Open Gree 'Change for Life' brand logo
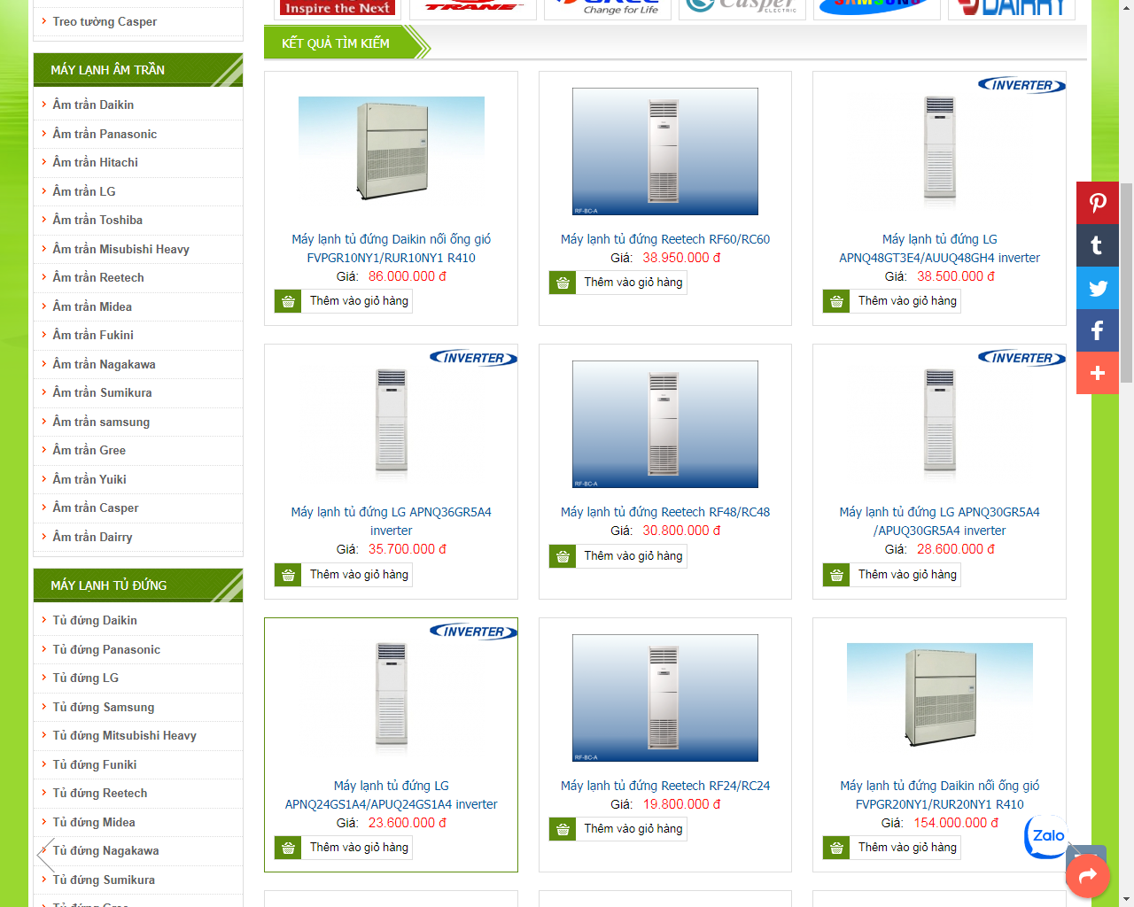The width and height of the screenshot is (1134, 907). point(607,7)
